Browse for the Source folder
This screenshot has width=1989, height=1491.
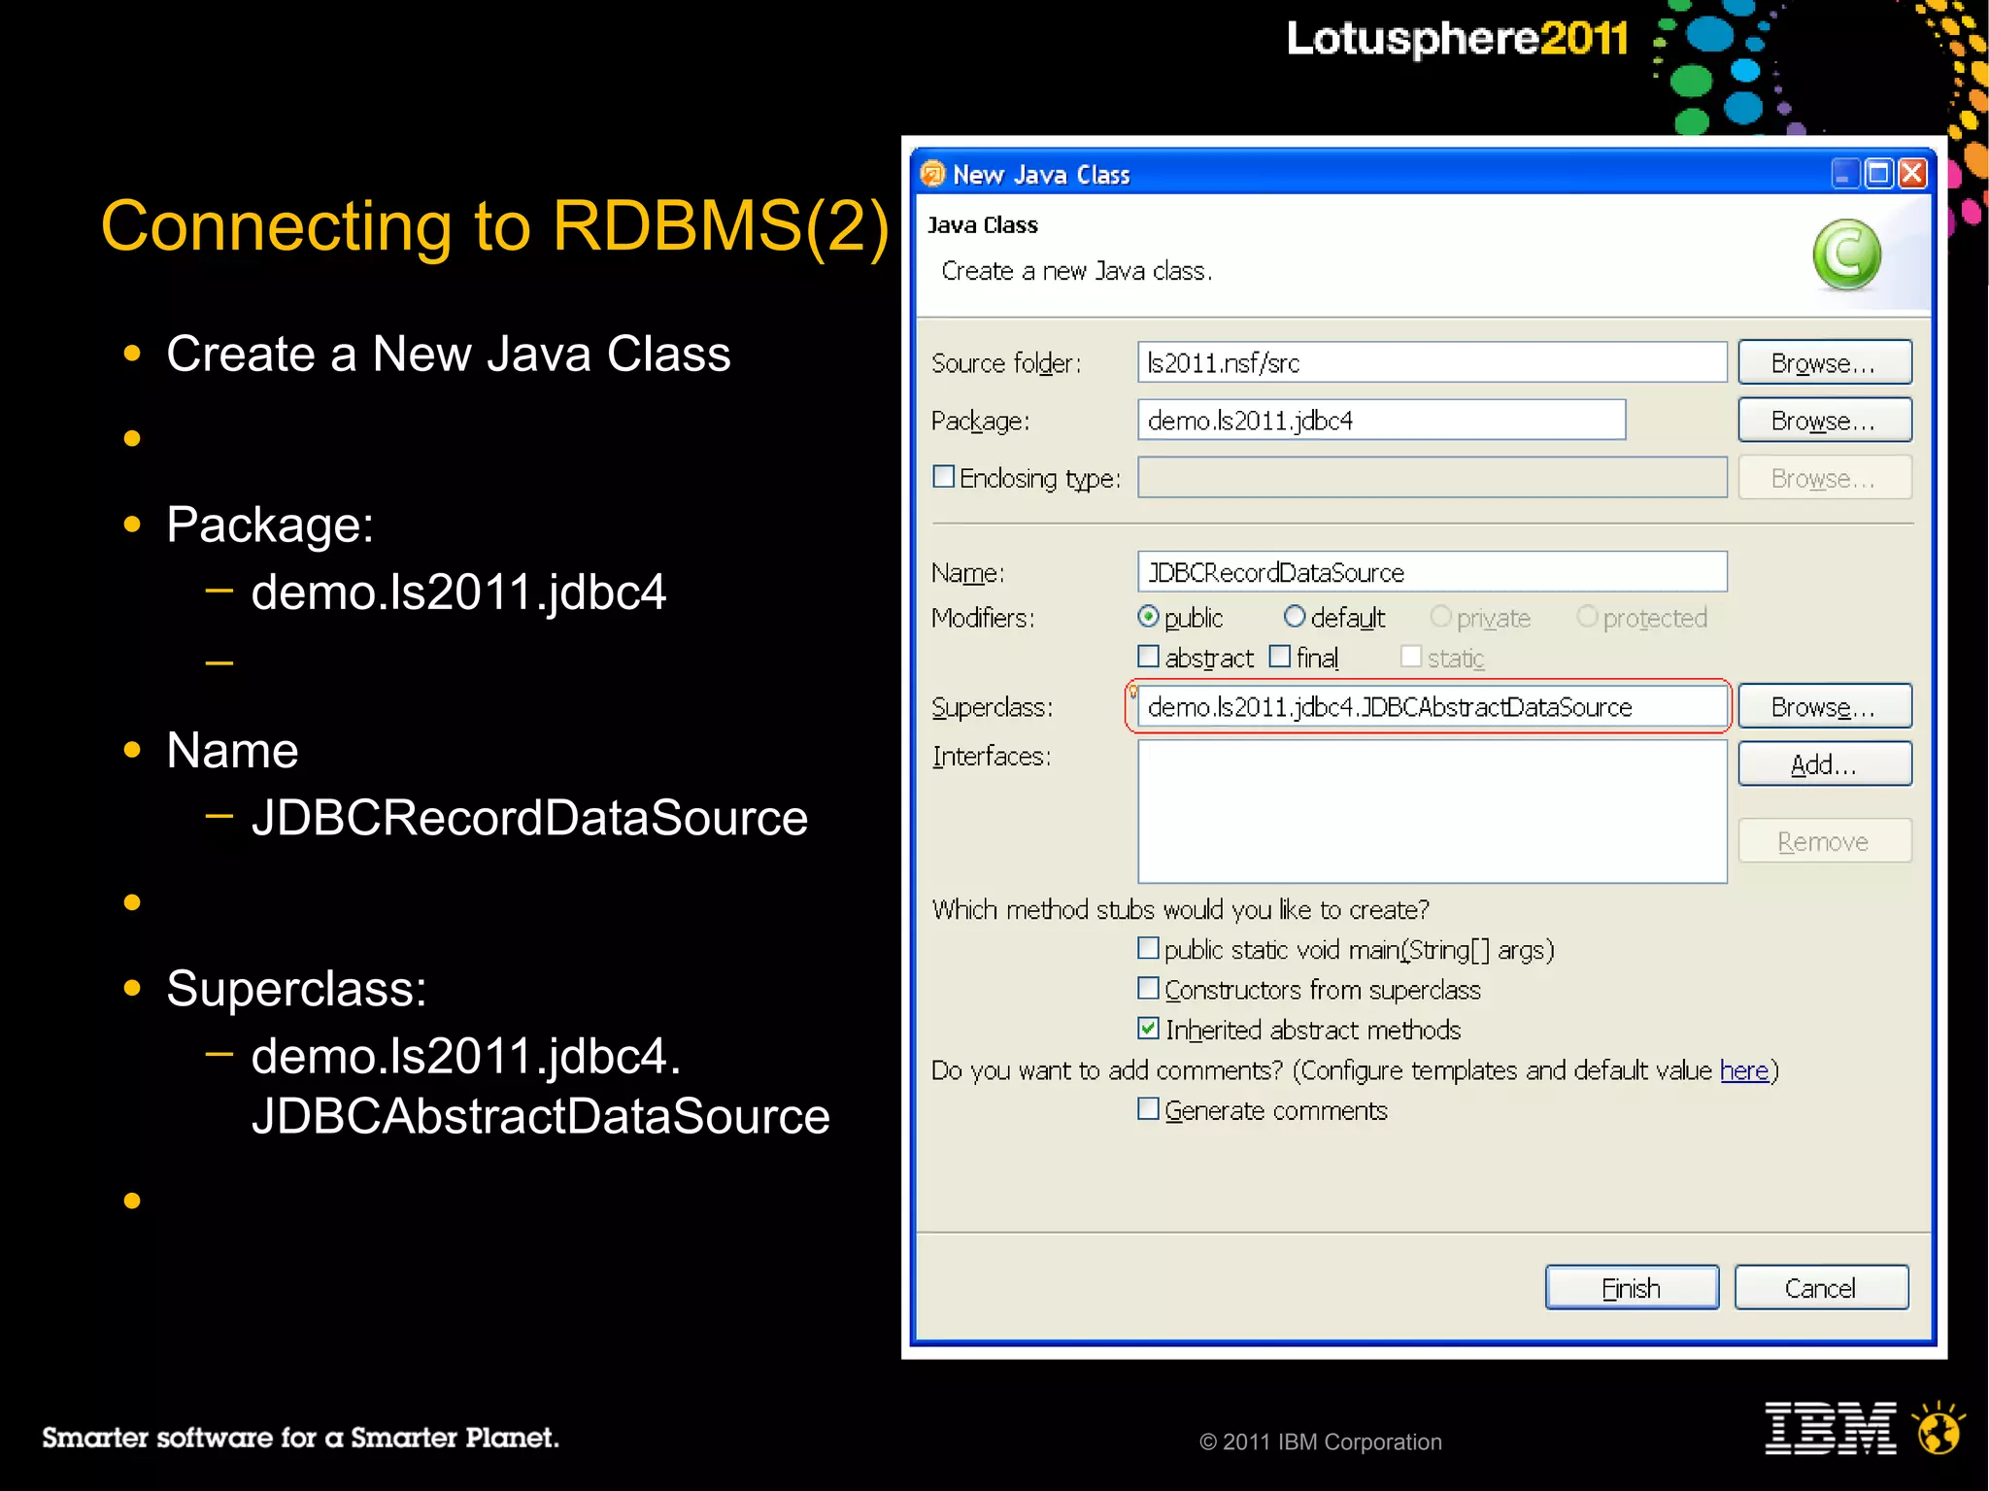(1825, 362)
